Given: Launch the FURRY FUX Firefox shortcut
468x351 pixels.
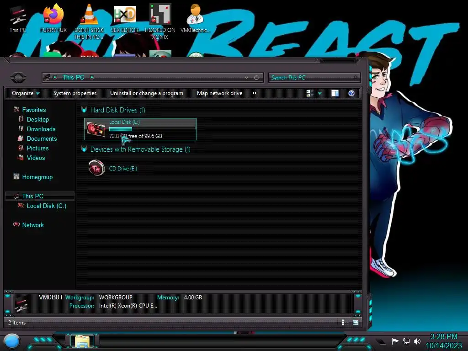Looking at the screenshot, I should [x=53, y=18].
